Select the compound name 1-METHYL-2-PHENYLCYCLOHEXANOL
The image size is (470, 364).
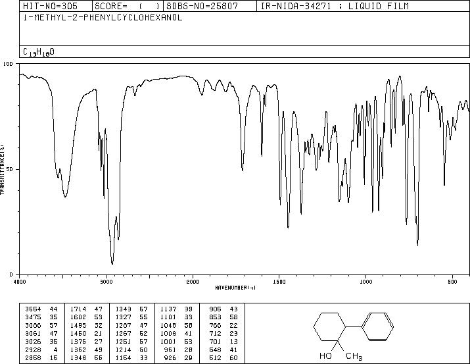(x=103, y=18)
